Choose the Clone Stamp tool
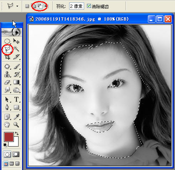The height and width of the screenshot is (170, 175). [x=7, y=74]
